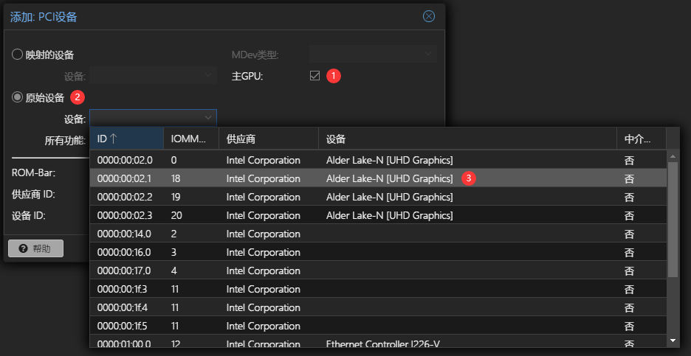
Task: Select device 0000:00:02.1 Alder Lake-N
Action: 125,178
